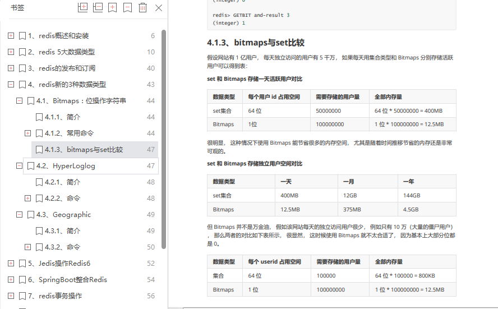Go to bookmark '4.2.2、命令'

point(63,199)
